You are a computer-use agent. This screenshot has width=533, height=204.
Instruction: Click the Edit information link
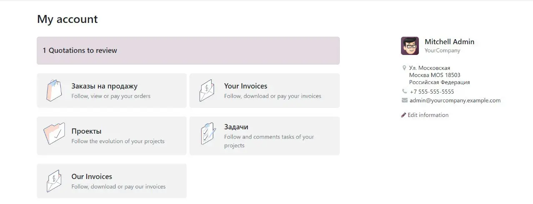click(428, 115)
